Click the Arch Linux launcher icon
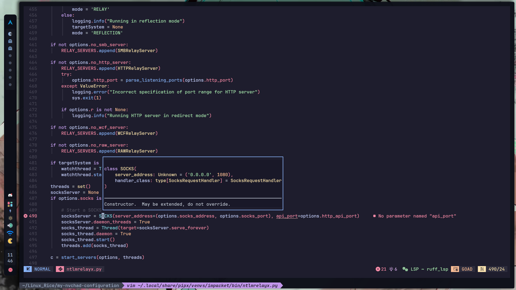The image size is (516, 290). (x=10, y=23)
